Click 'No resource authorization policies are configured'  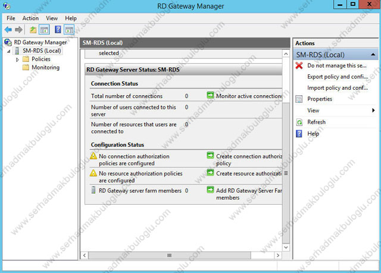point(140,177)
